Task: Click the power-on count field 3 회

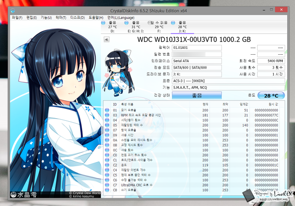Action: tap(271, 68)
